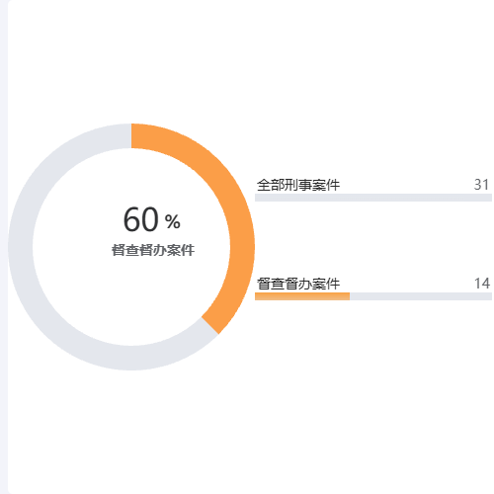Click the right tip of the orange bar fill
The width and height of the screenshot is (494, 494).
pos(349,296)
